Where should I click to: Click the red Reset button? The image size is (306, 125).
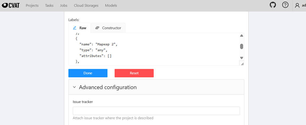(134, 73)
